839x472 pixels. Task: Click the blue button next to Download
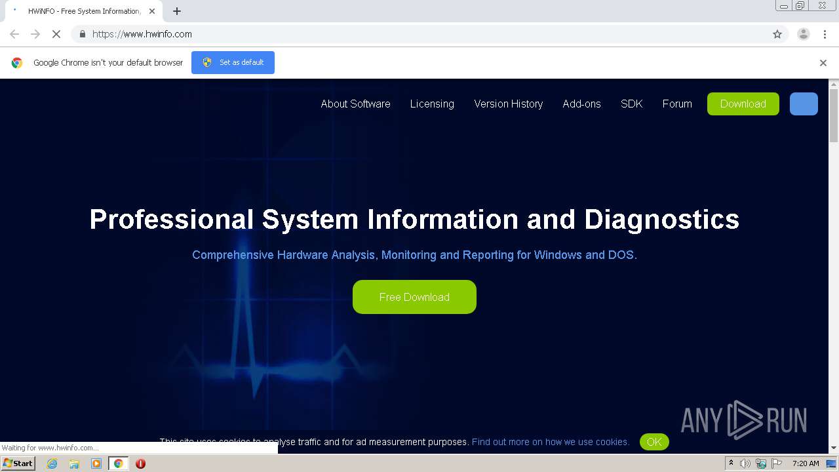tap(804, 104)
